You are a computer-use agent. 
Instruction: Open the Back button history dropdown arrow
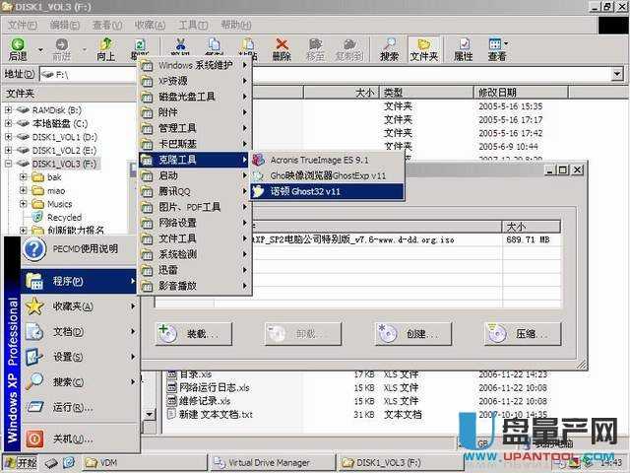(x=40, y=49)
